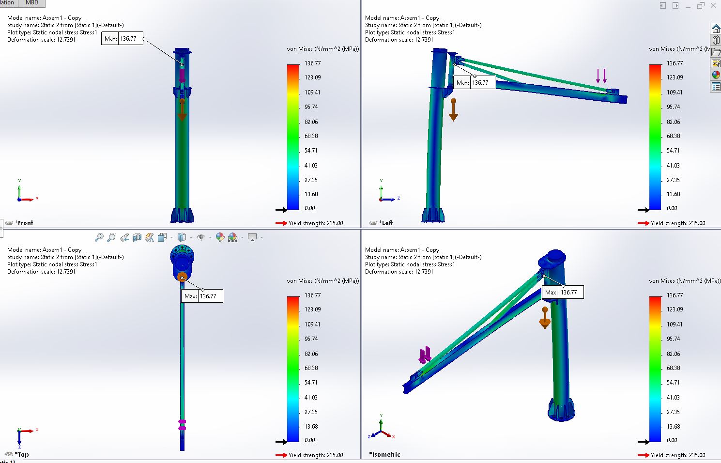The image size is (721, 463).
Task: Click legend value 95.74 in Isometric view
Action: (x=674, y=339)
